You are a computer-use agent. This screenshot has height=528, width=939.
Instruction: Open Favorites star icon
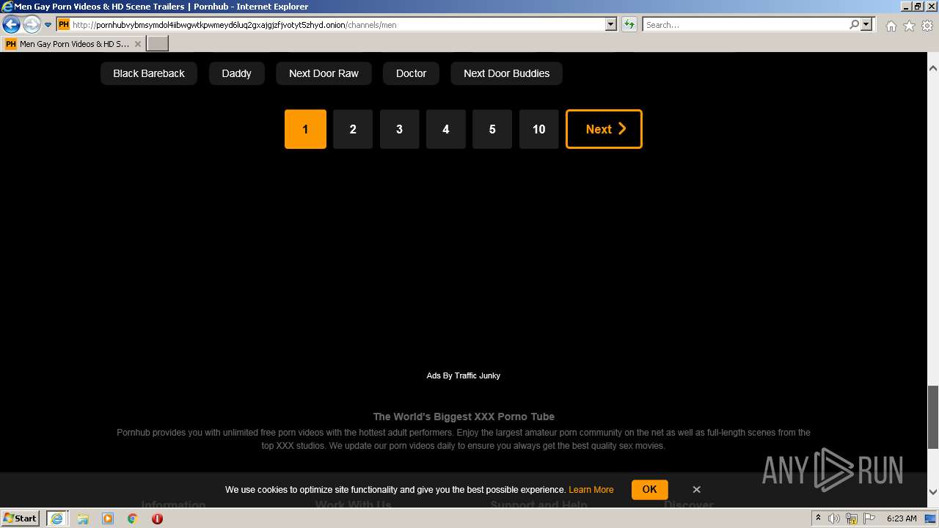click(x=909, y=26)
